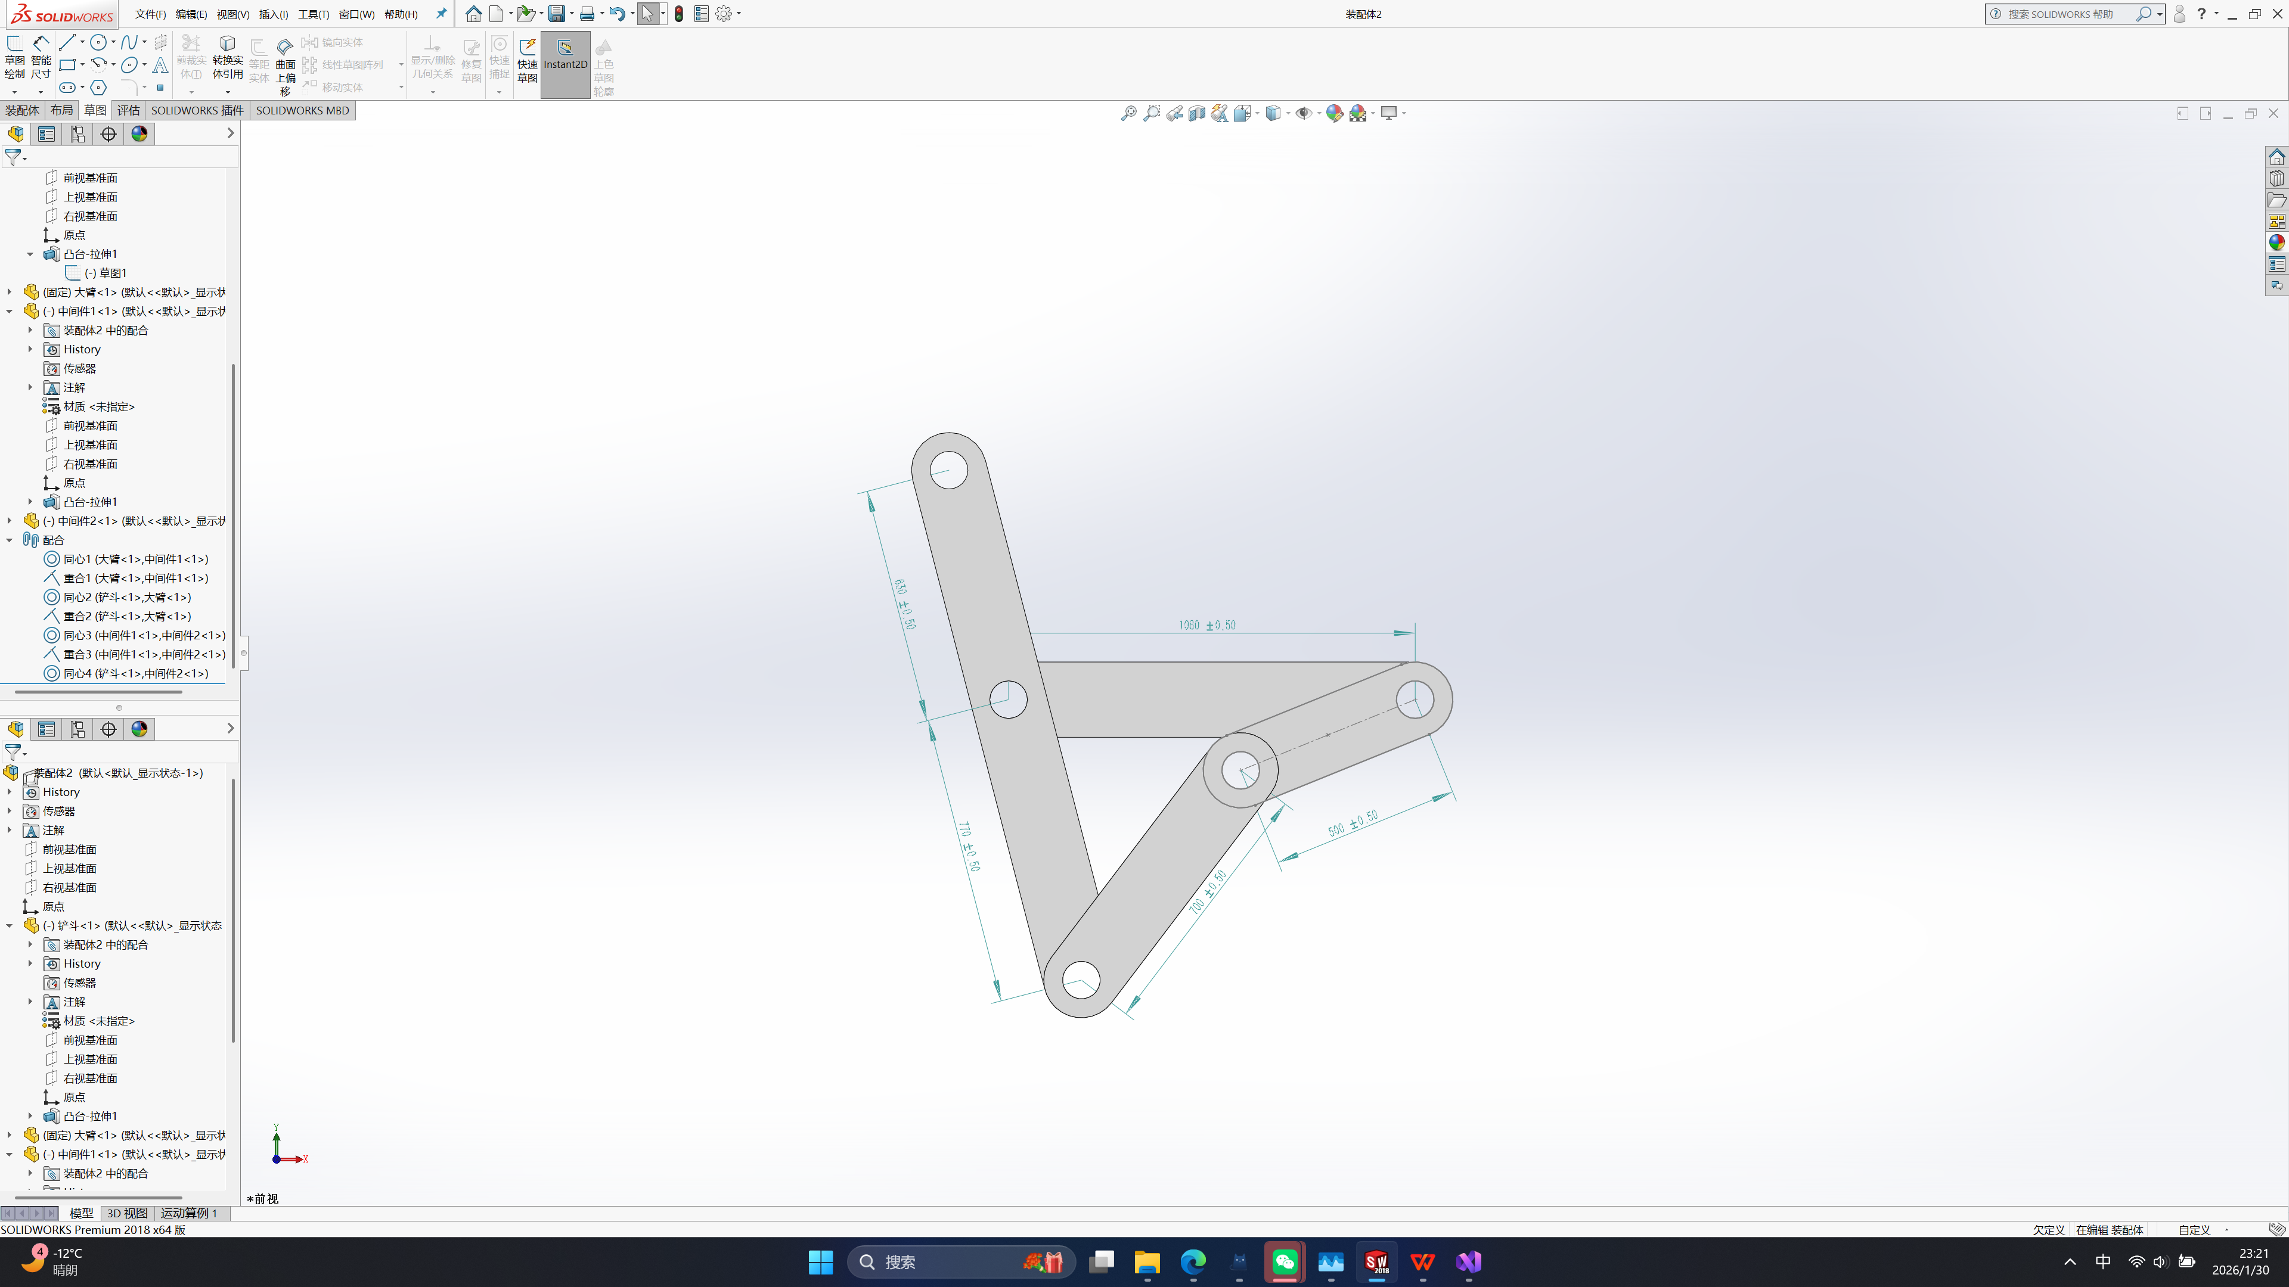The image size is (2289, 1287).
Task: Collapse the 配合 mates folder
Action: click(10, 540)
